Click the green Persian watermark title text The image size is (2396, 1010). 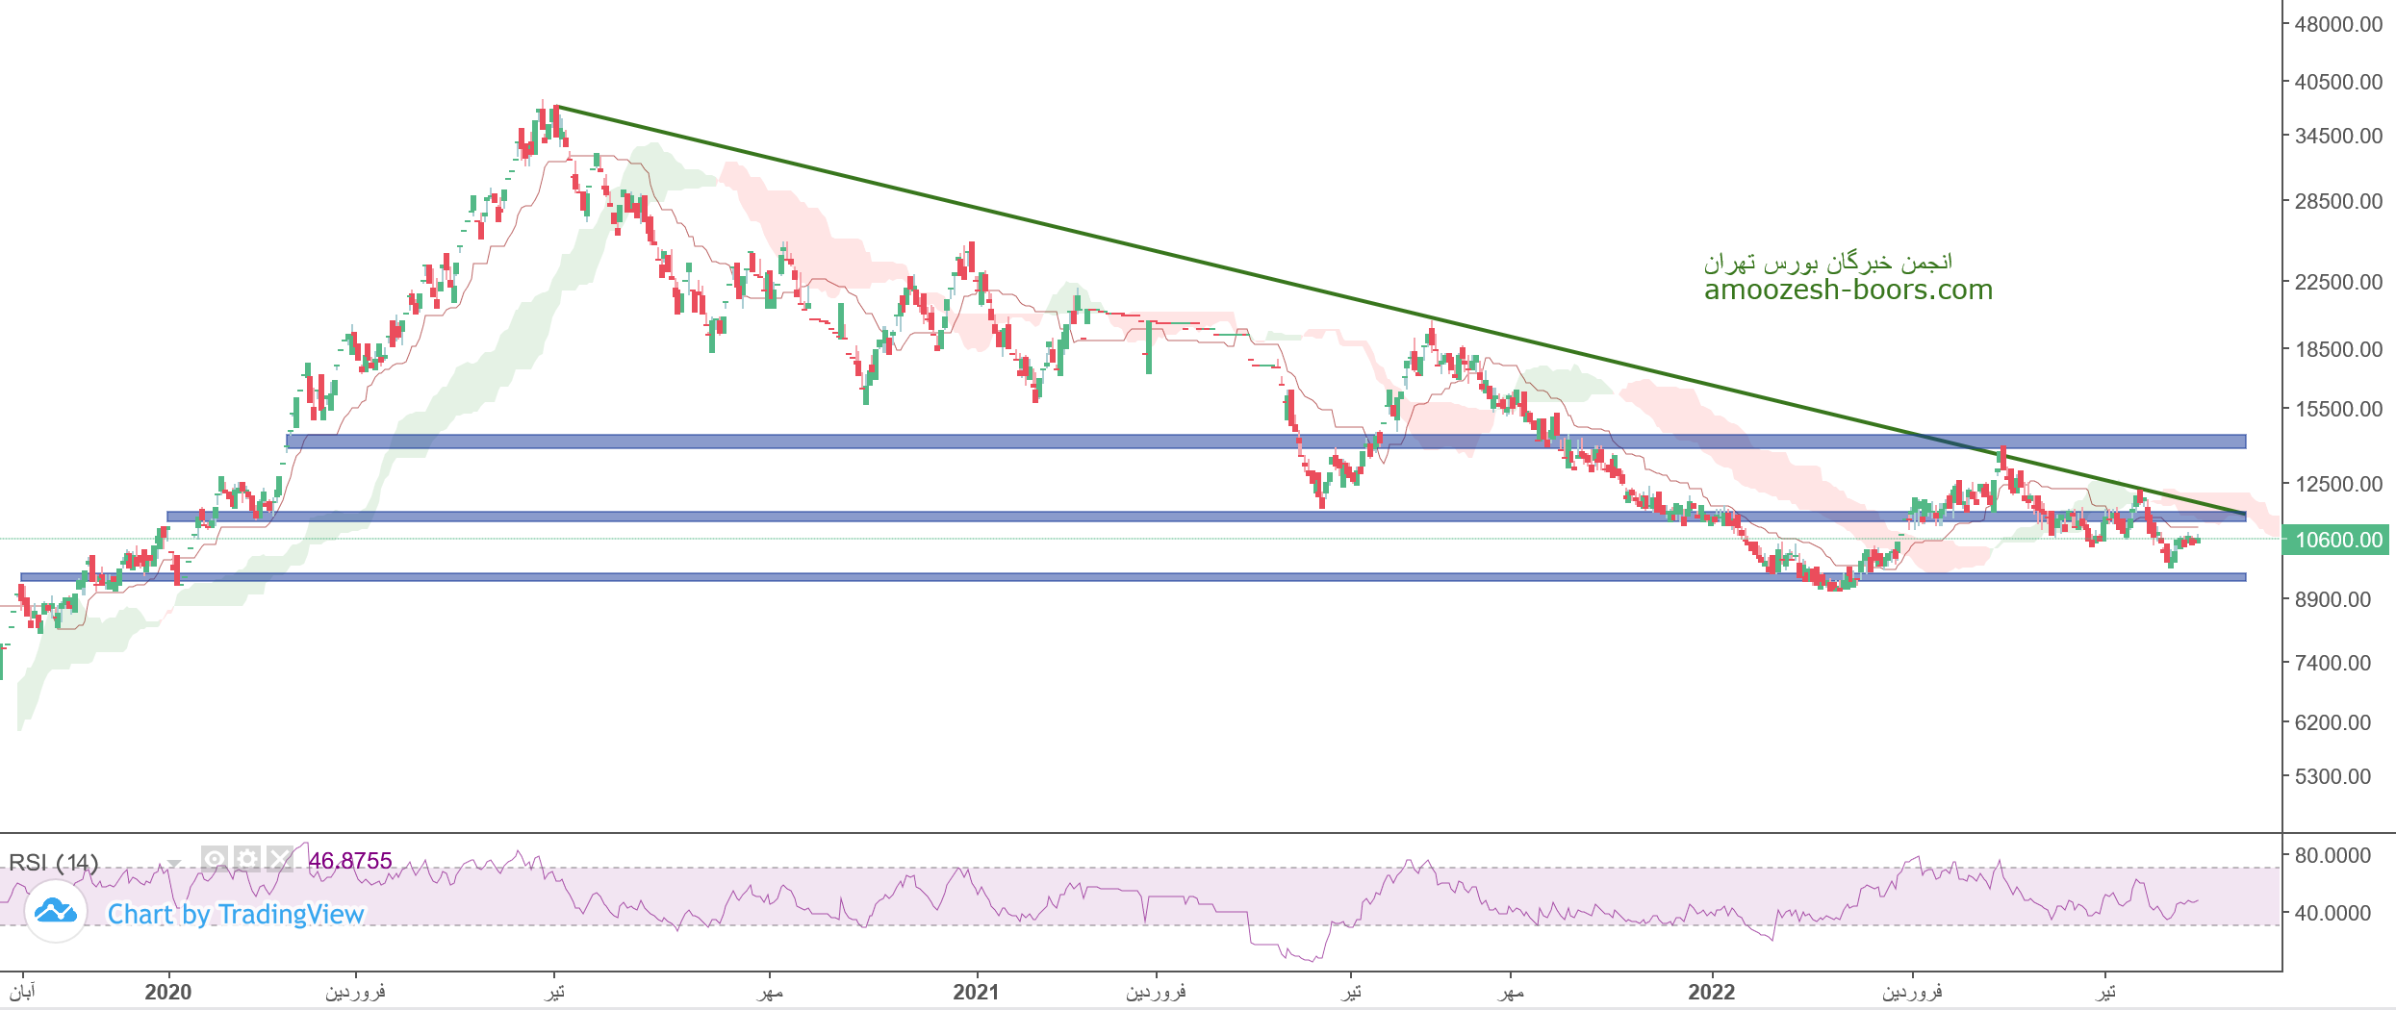[x=1827, y=262]
